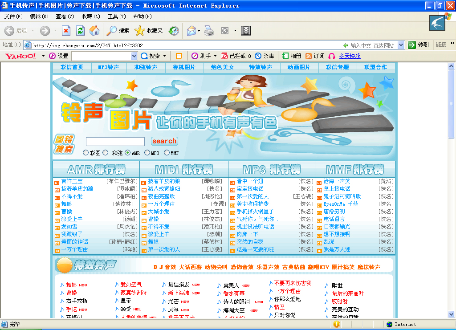Click the orange search button
Viewport: 456px width, 330px height.
coord(164,141)
